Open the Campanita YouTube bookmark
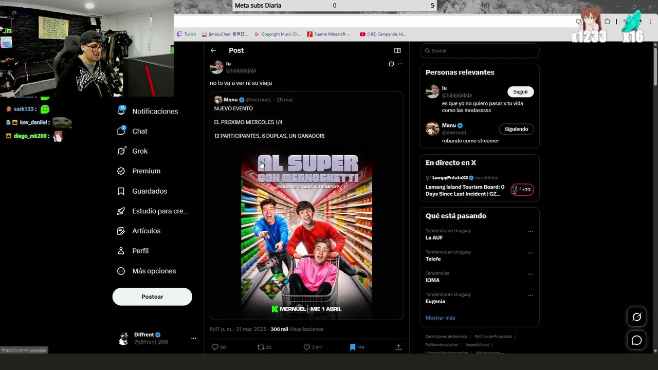 pyautogui.click(x=382, y=34)
